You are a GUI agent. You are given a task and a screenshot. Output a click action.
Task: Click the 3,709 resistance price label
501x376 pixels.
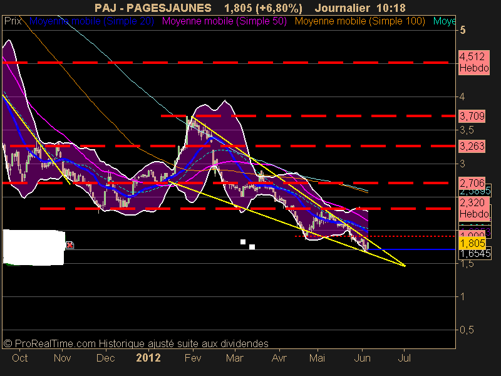click(x=472, y=116)
